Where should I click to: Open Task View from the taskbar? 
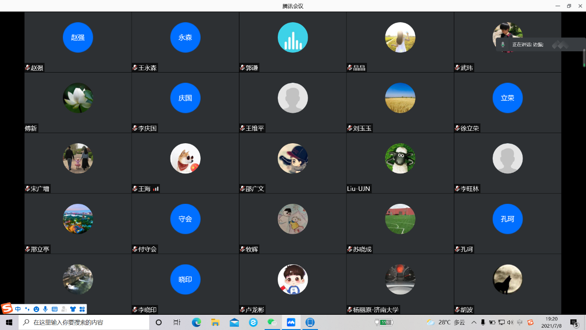tap(177, 322)
